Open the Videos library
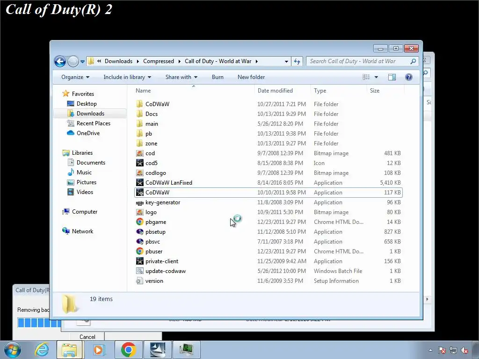 80,192
